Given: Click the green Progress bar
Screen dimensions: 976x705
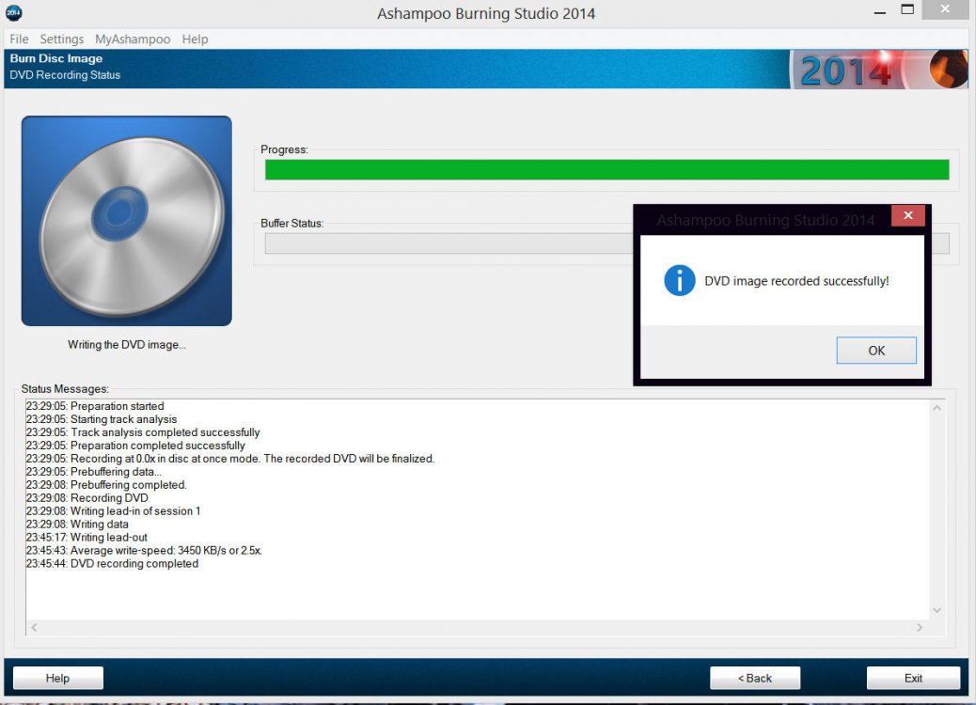Looking at the screenshot, I should 606,170.
